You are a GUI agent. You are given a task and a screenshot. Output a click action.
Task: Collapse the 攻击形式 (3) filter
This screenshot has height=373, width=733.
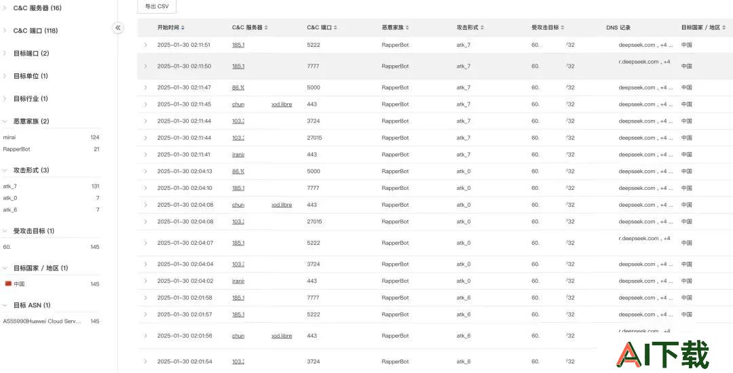tap(5, 170)
